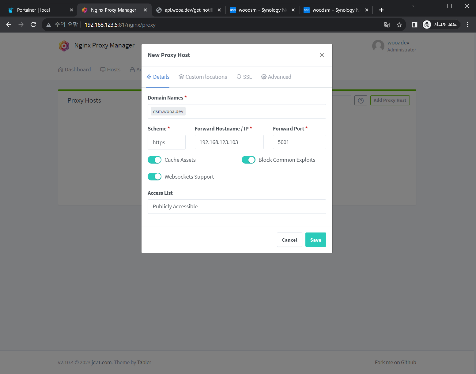Switch to the Details tab
The height and width of the screenshot is (374, 476).
[x=158, y=77]
